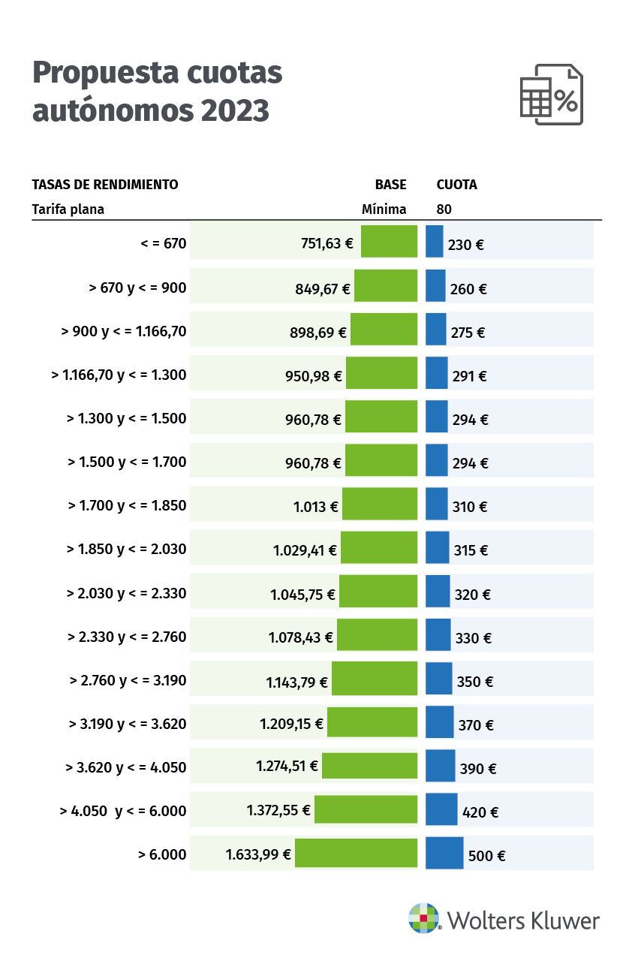
Task: Select the '> 670 y < = 900' row label
Action: [137, 287]
